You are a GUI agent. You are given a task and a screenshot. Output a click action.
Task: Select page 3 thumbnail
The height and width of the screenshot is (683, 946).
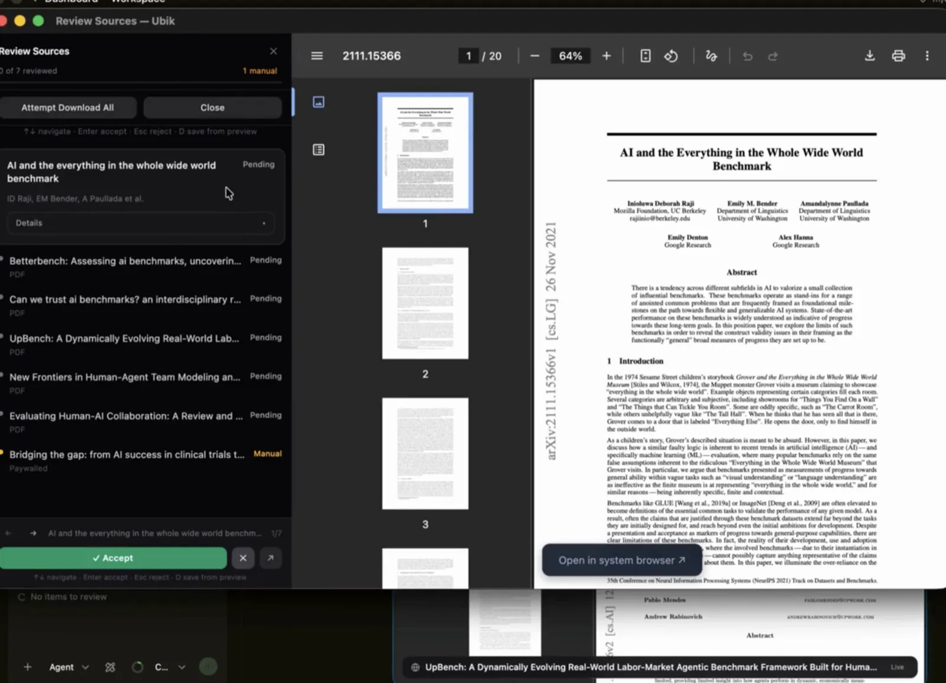tap(425, 453)
